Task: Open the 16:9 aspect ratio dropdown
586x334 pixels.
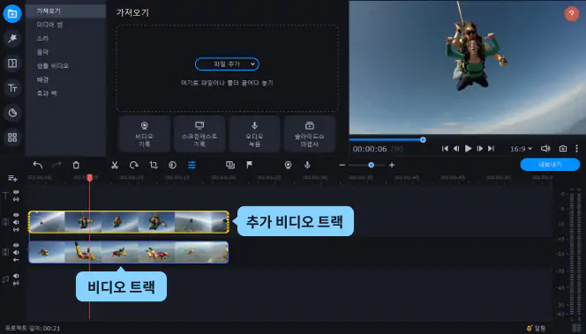Action: [x=521, y=149]
